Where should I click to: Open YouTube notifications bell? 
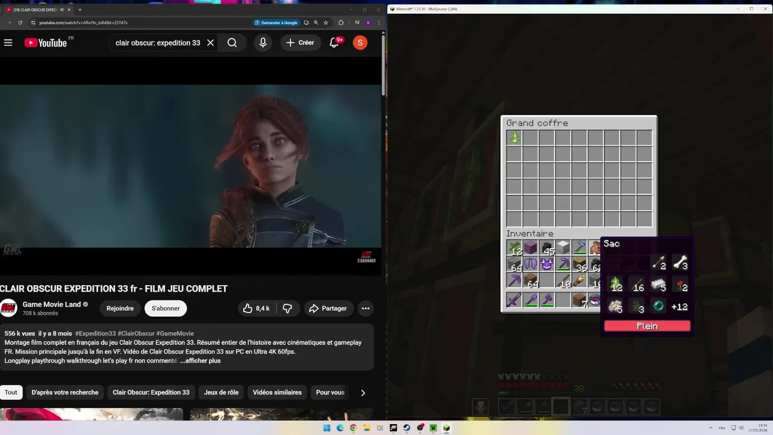pos(335,42)
